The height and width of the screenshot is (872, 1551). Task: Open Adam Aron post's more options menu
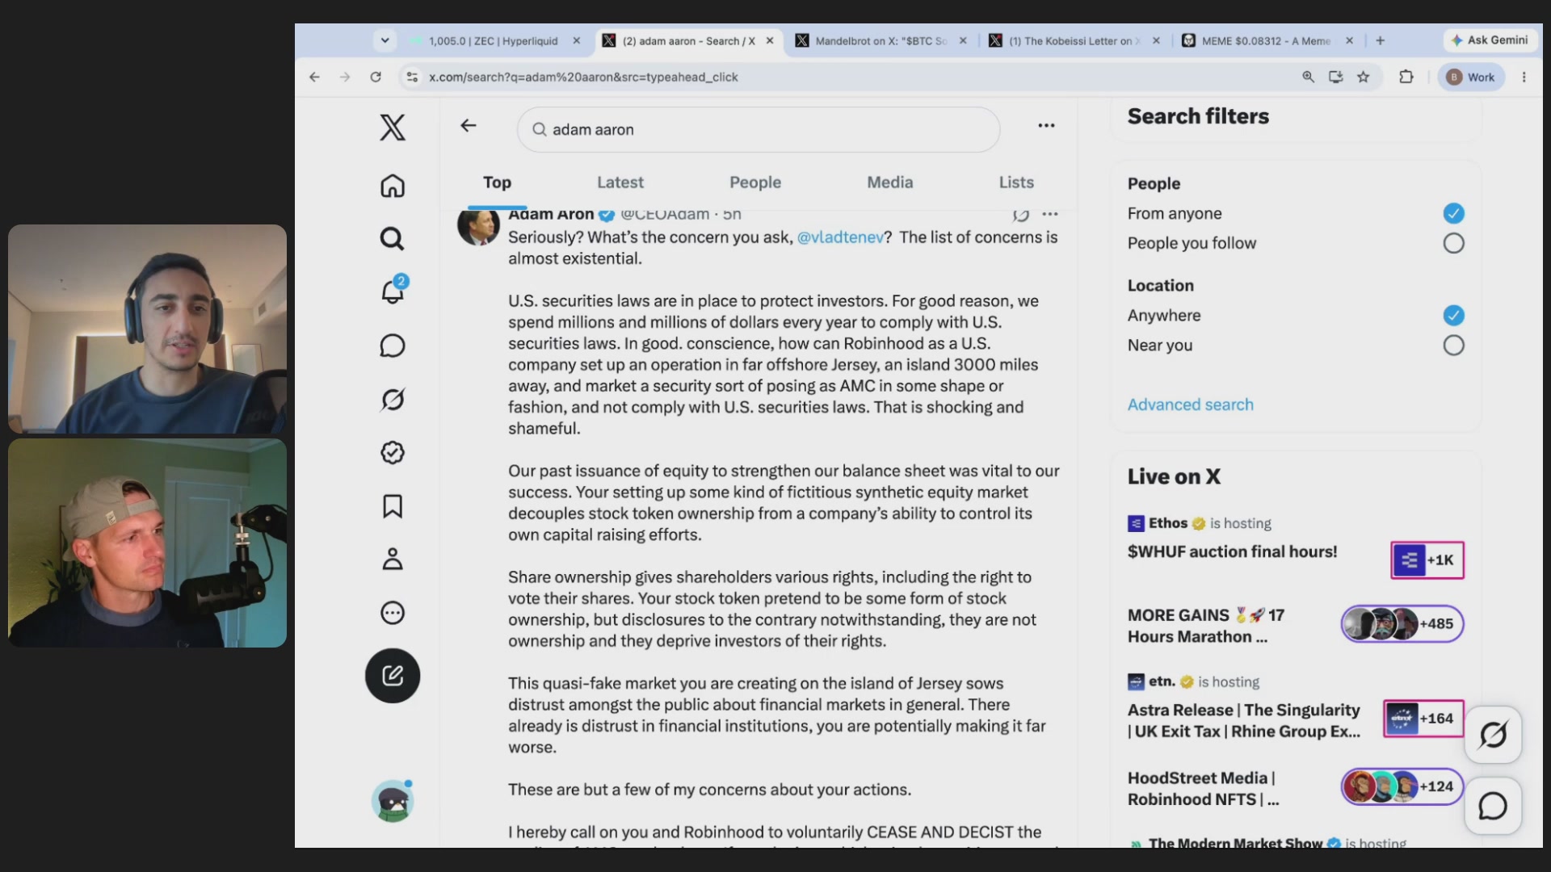1050,214
